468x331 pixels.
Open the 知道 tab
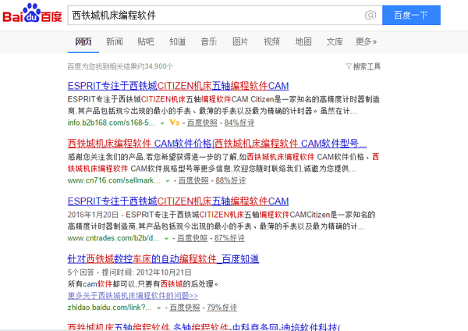coord(178,41)
